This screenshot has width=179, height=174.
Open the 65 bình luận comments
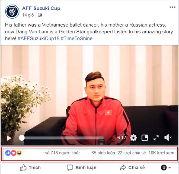click(x=103, y=153)
